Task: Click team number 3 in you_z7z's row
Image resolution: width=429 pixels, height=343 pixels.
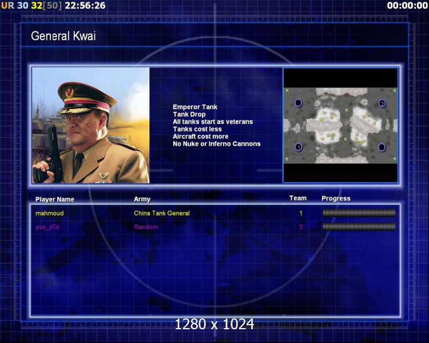Action: [x=301, y=227]
